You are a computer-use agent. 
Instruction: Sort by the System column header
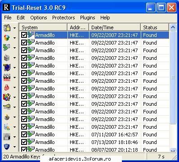(43, 27)
